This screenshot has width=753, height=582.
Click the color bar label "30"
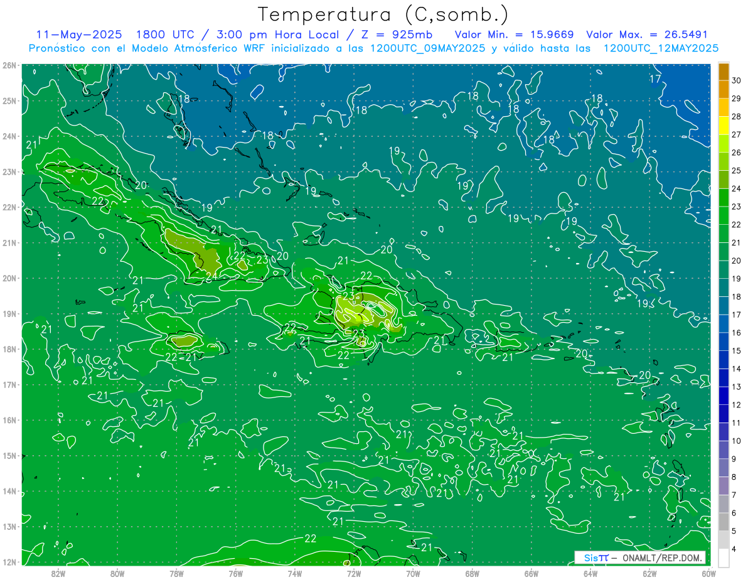click(x=737, y=80)
